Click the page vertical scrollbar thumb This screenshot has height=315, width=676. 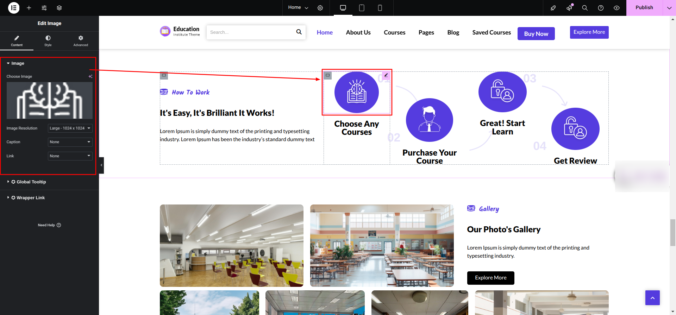pyautogui.click(x=673, y=232)
